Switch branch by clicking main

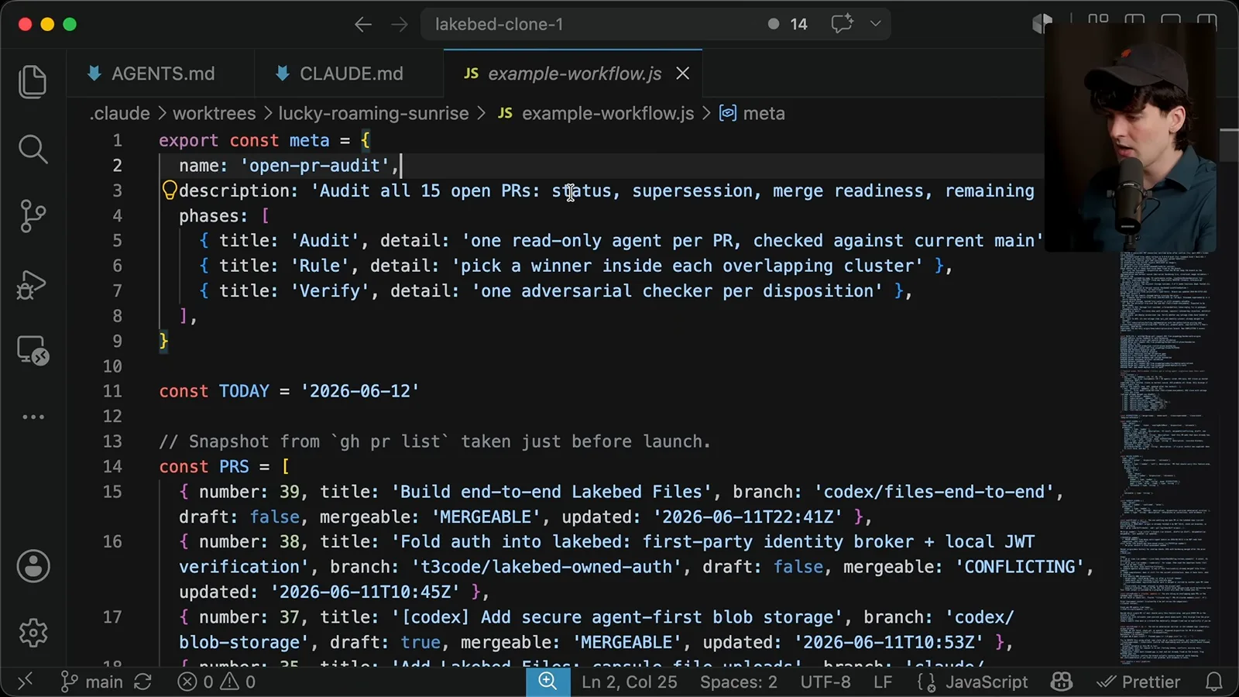92,682
